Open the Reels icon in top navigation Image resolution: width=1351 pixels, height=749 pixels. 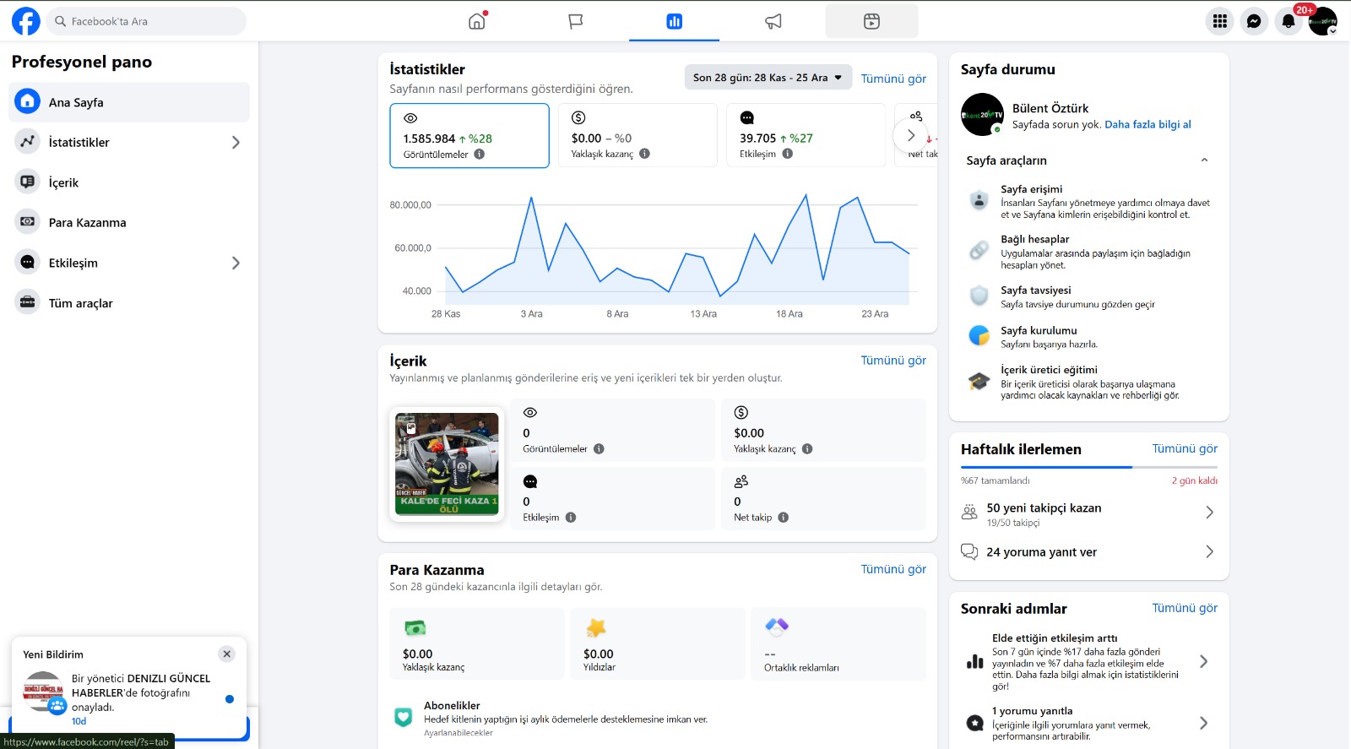[x=871, y=21]
